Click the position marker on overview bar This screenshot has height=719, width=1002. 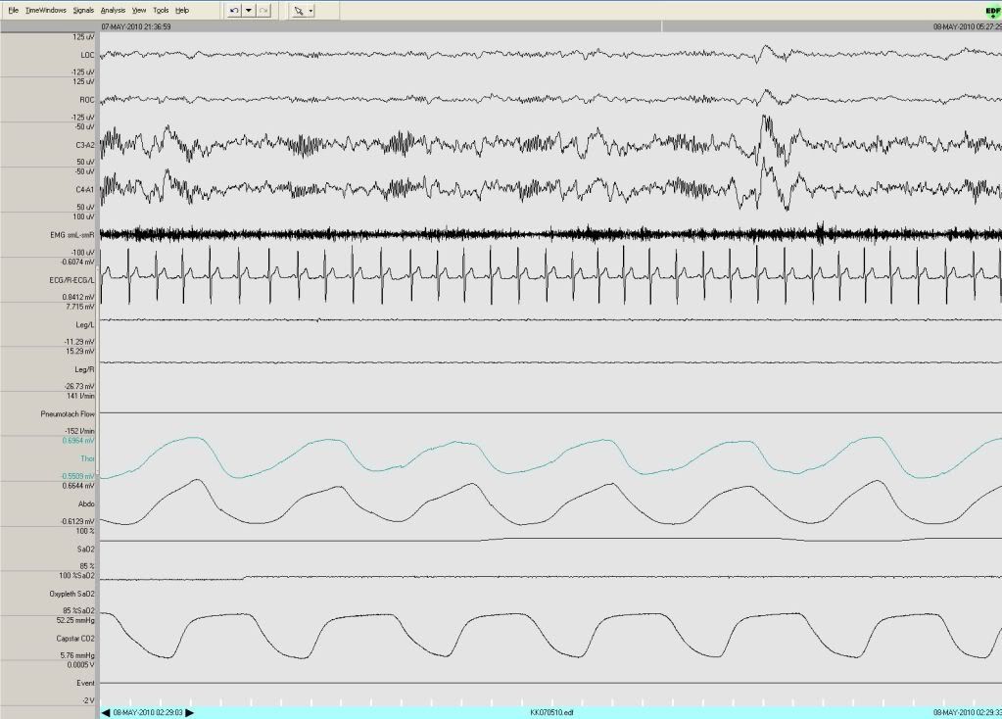coord(661,26)
